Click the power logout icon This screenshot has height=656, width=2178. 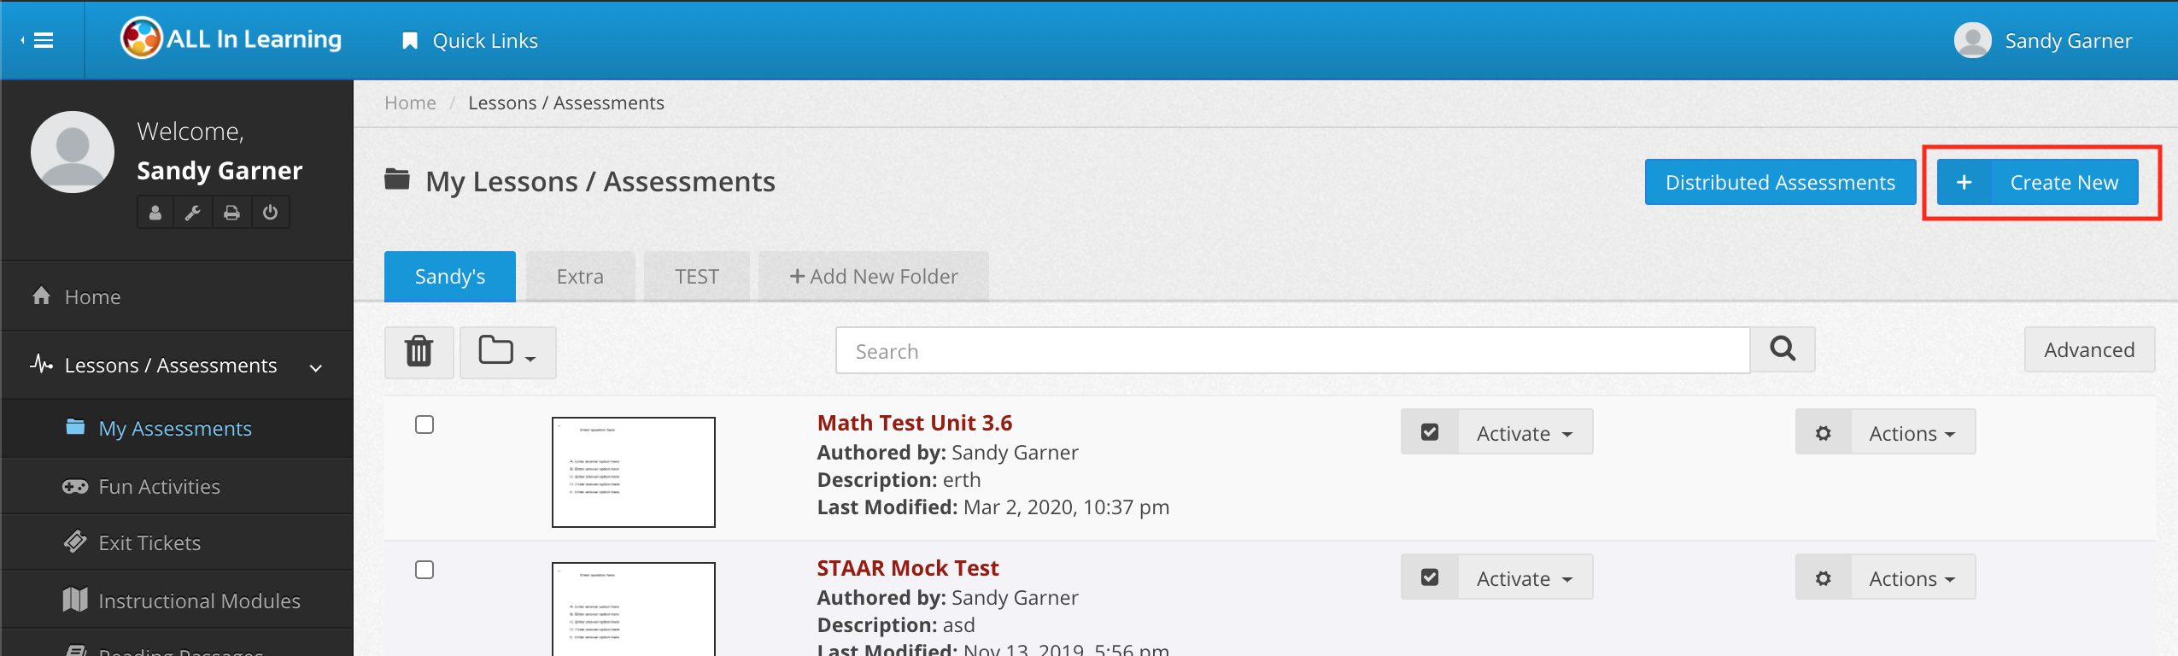click(x=270, y=213)
